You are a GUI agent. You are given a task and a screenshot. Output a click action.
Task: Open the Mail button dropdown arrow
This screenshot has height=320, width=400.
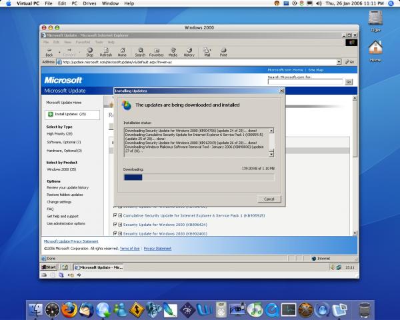[x=211, y=50]
